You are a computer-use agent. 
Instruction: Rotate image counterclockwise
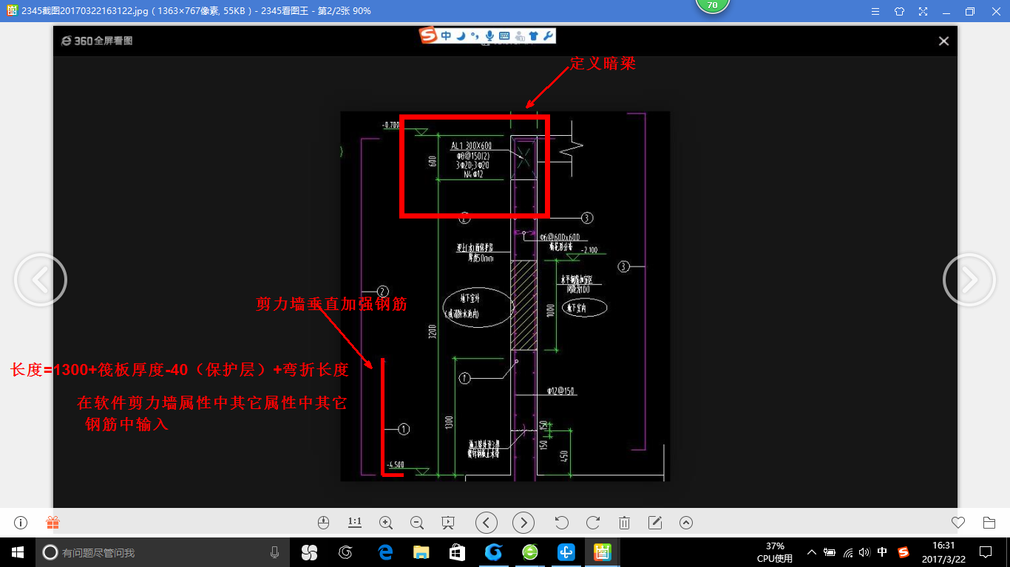click(561, 523)
